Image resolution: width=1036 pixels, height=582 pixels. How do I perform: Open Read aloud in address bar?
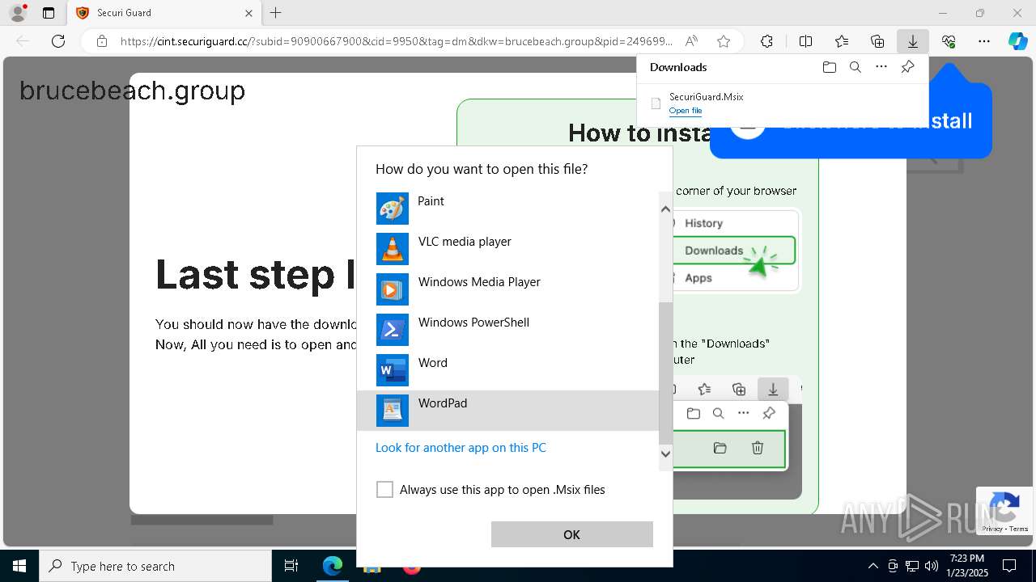point(691,41)
